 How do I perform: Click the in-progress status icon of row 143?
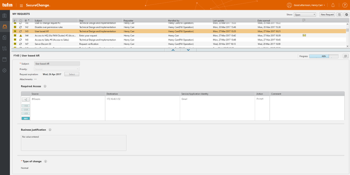(x=20, y=32)
